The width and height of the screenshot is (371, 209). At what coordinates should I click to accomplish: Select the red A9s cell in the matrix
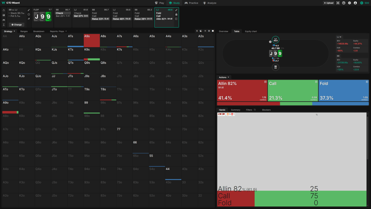pos(92,40)
